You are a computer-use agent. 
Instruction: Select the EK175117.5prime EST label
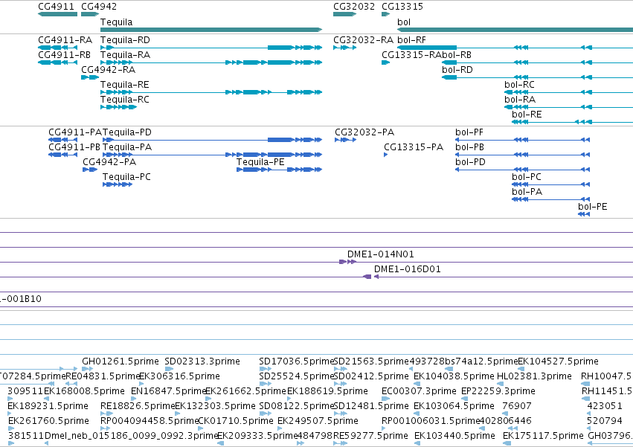(x=544, y=436)
